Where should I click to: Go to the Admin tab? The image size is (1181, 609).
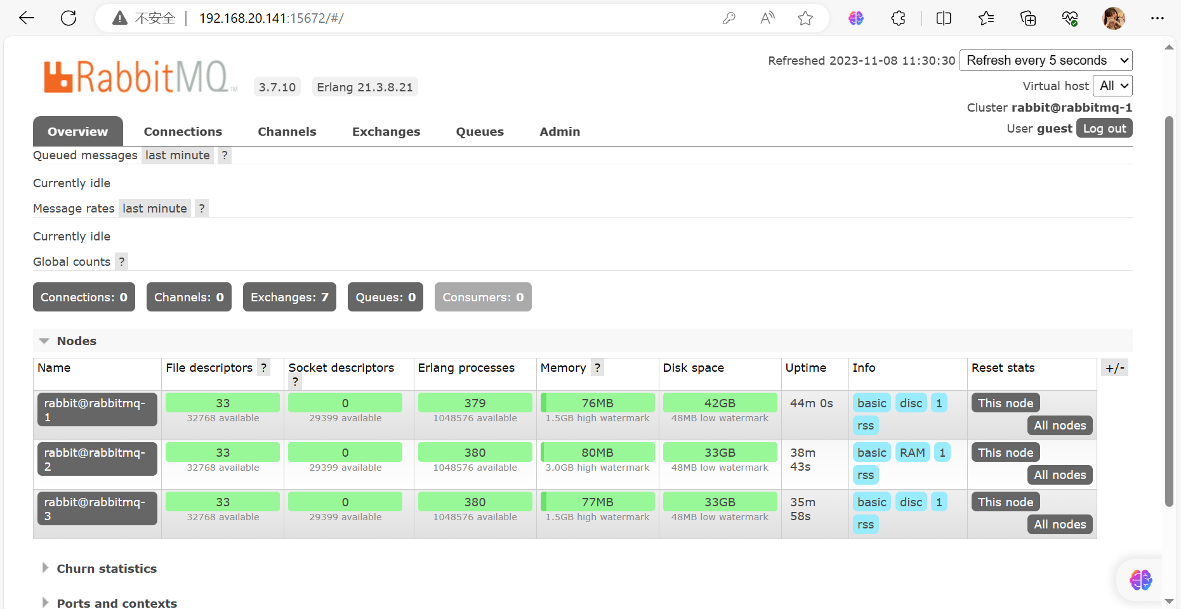click(x=560, y=131)
